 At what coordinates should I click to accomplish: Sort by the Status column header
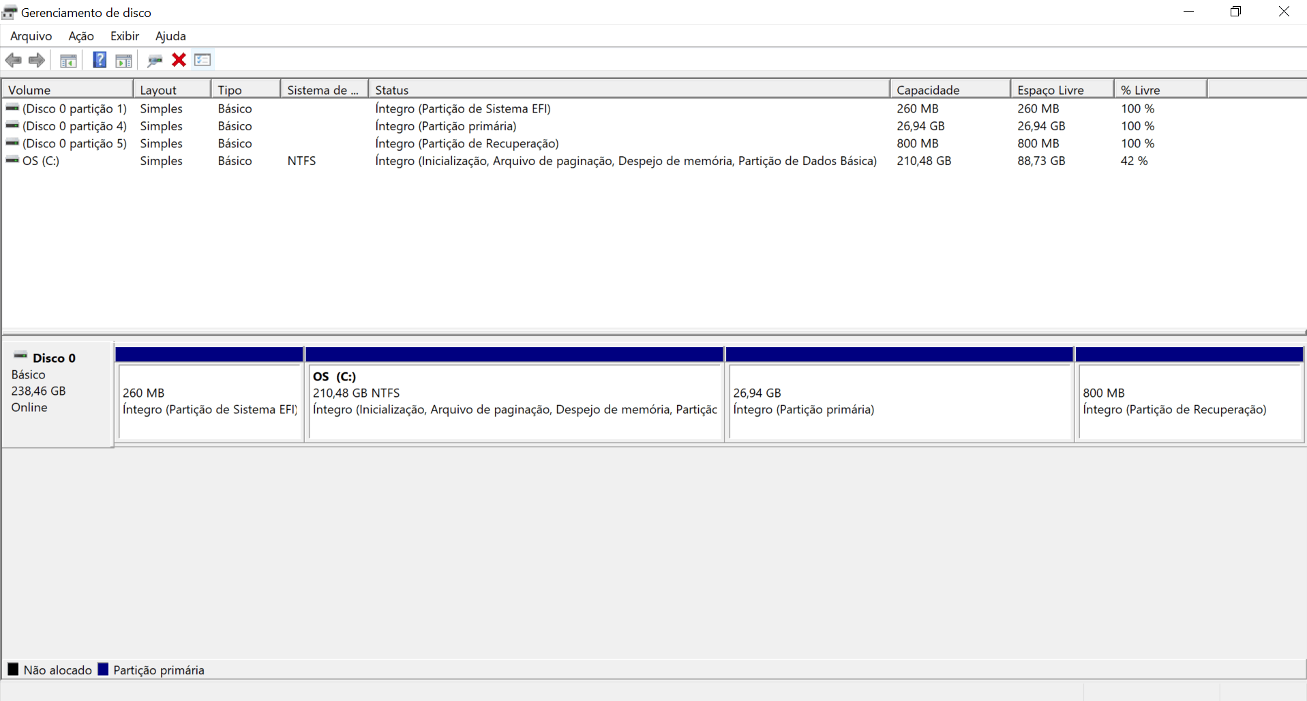629,89
